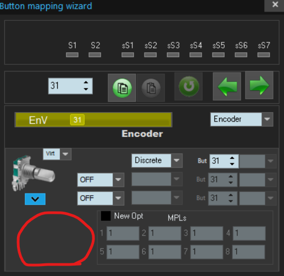Screen dimensions: 284x276
Task: Click the New Opt label
Action: (129, 216)
